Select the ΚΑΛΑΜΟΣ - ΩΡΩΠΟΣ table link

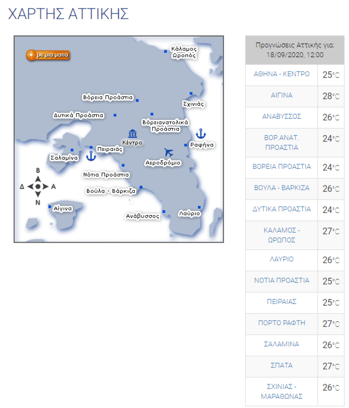282,235
